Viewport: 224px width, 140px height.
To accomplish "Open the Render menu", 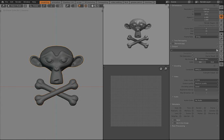I will pyautogui.click(x=18, y=2).
